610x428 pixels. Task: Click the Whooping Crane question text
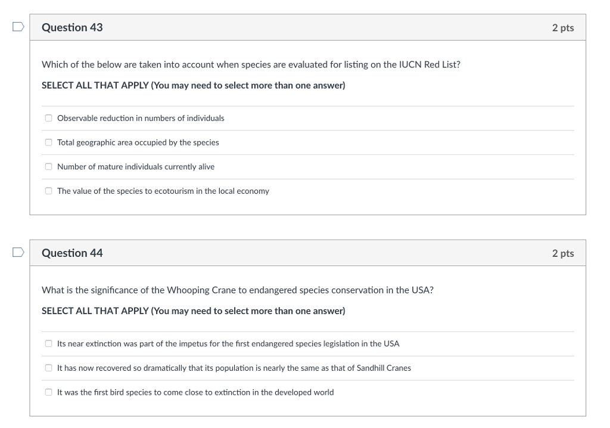(238, 290)
